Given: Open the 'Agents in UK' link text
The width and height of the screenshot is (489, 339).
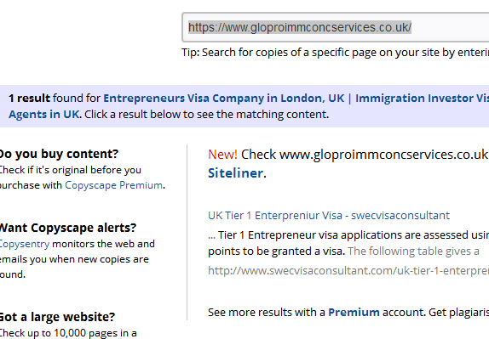Looking at the screenshot, I should tap(44, 115).
